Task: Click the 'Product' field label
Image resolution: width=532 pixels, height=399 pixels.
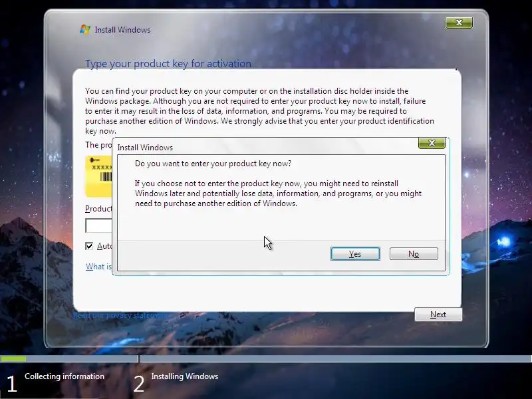Action: point(98,209)
